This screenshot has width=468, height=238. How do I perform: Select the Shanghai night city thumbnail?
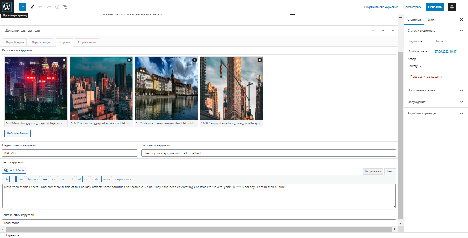(36, 88)
